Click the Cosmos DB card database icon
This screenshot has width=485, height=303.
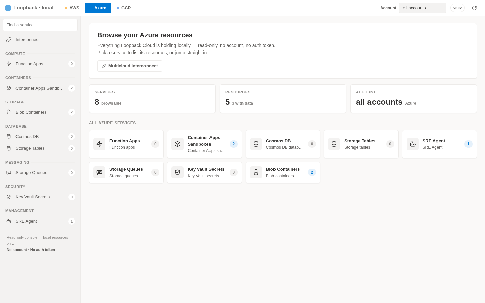pos(256,144)
